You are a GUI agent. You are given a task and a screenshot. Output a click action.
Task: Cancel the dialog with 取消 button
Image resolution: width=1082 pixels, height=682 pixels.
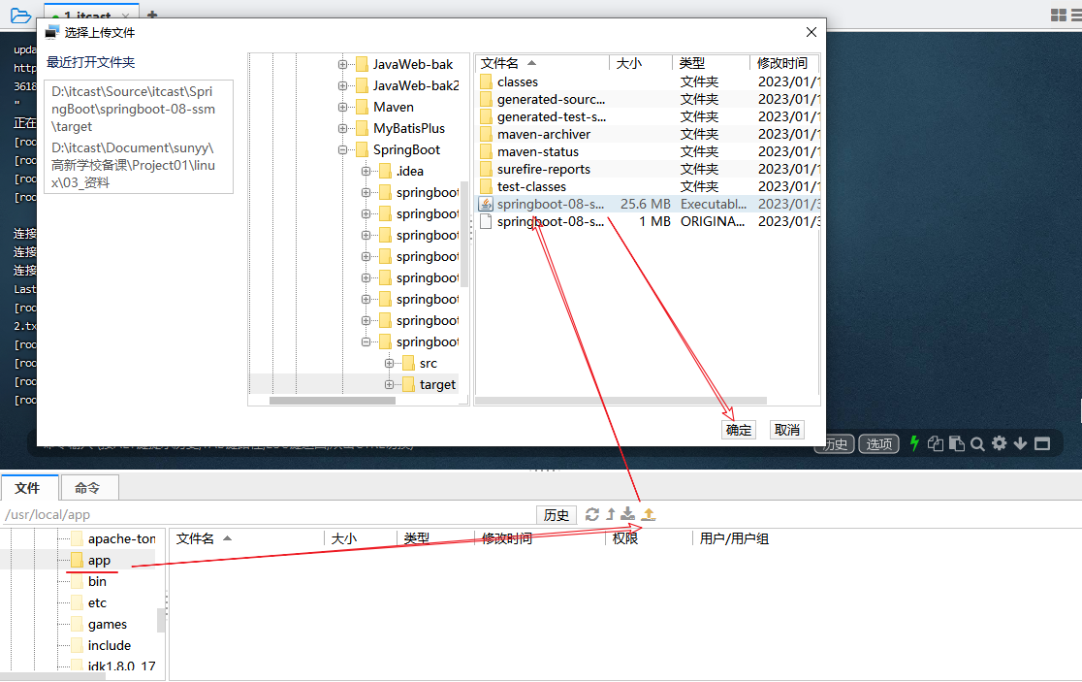[x=786, y=429]
